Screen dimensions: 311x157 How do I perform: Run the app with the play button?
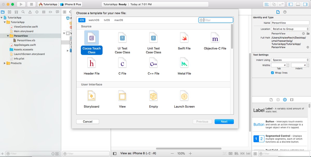tap(21, 4)
